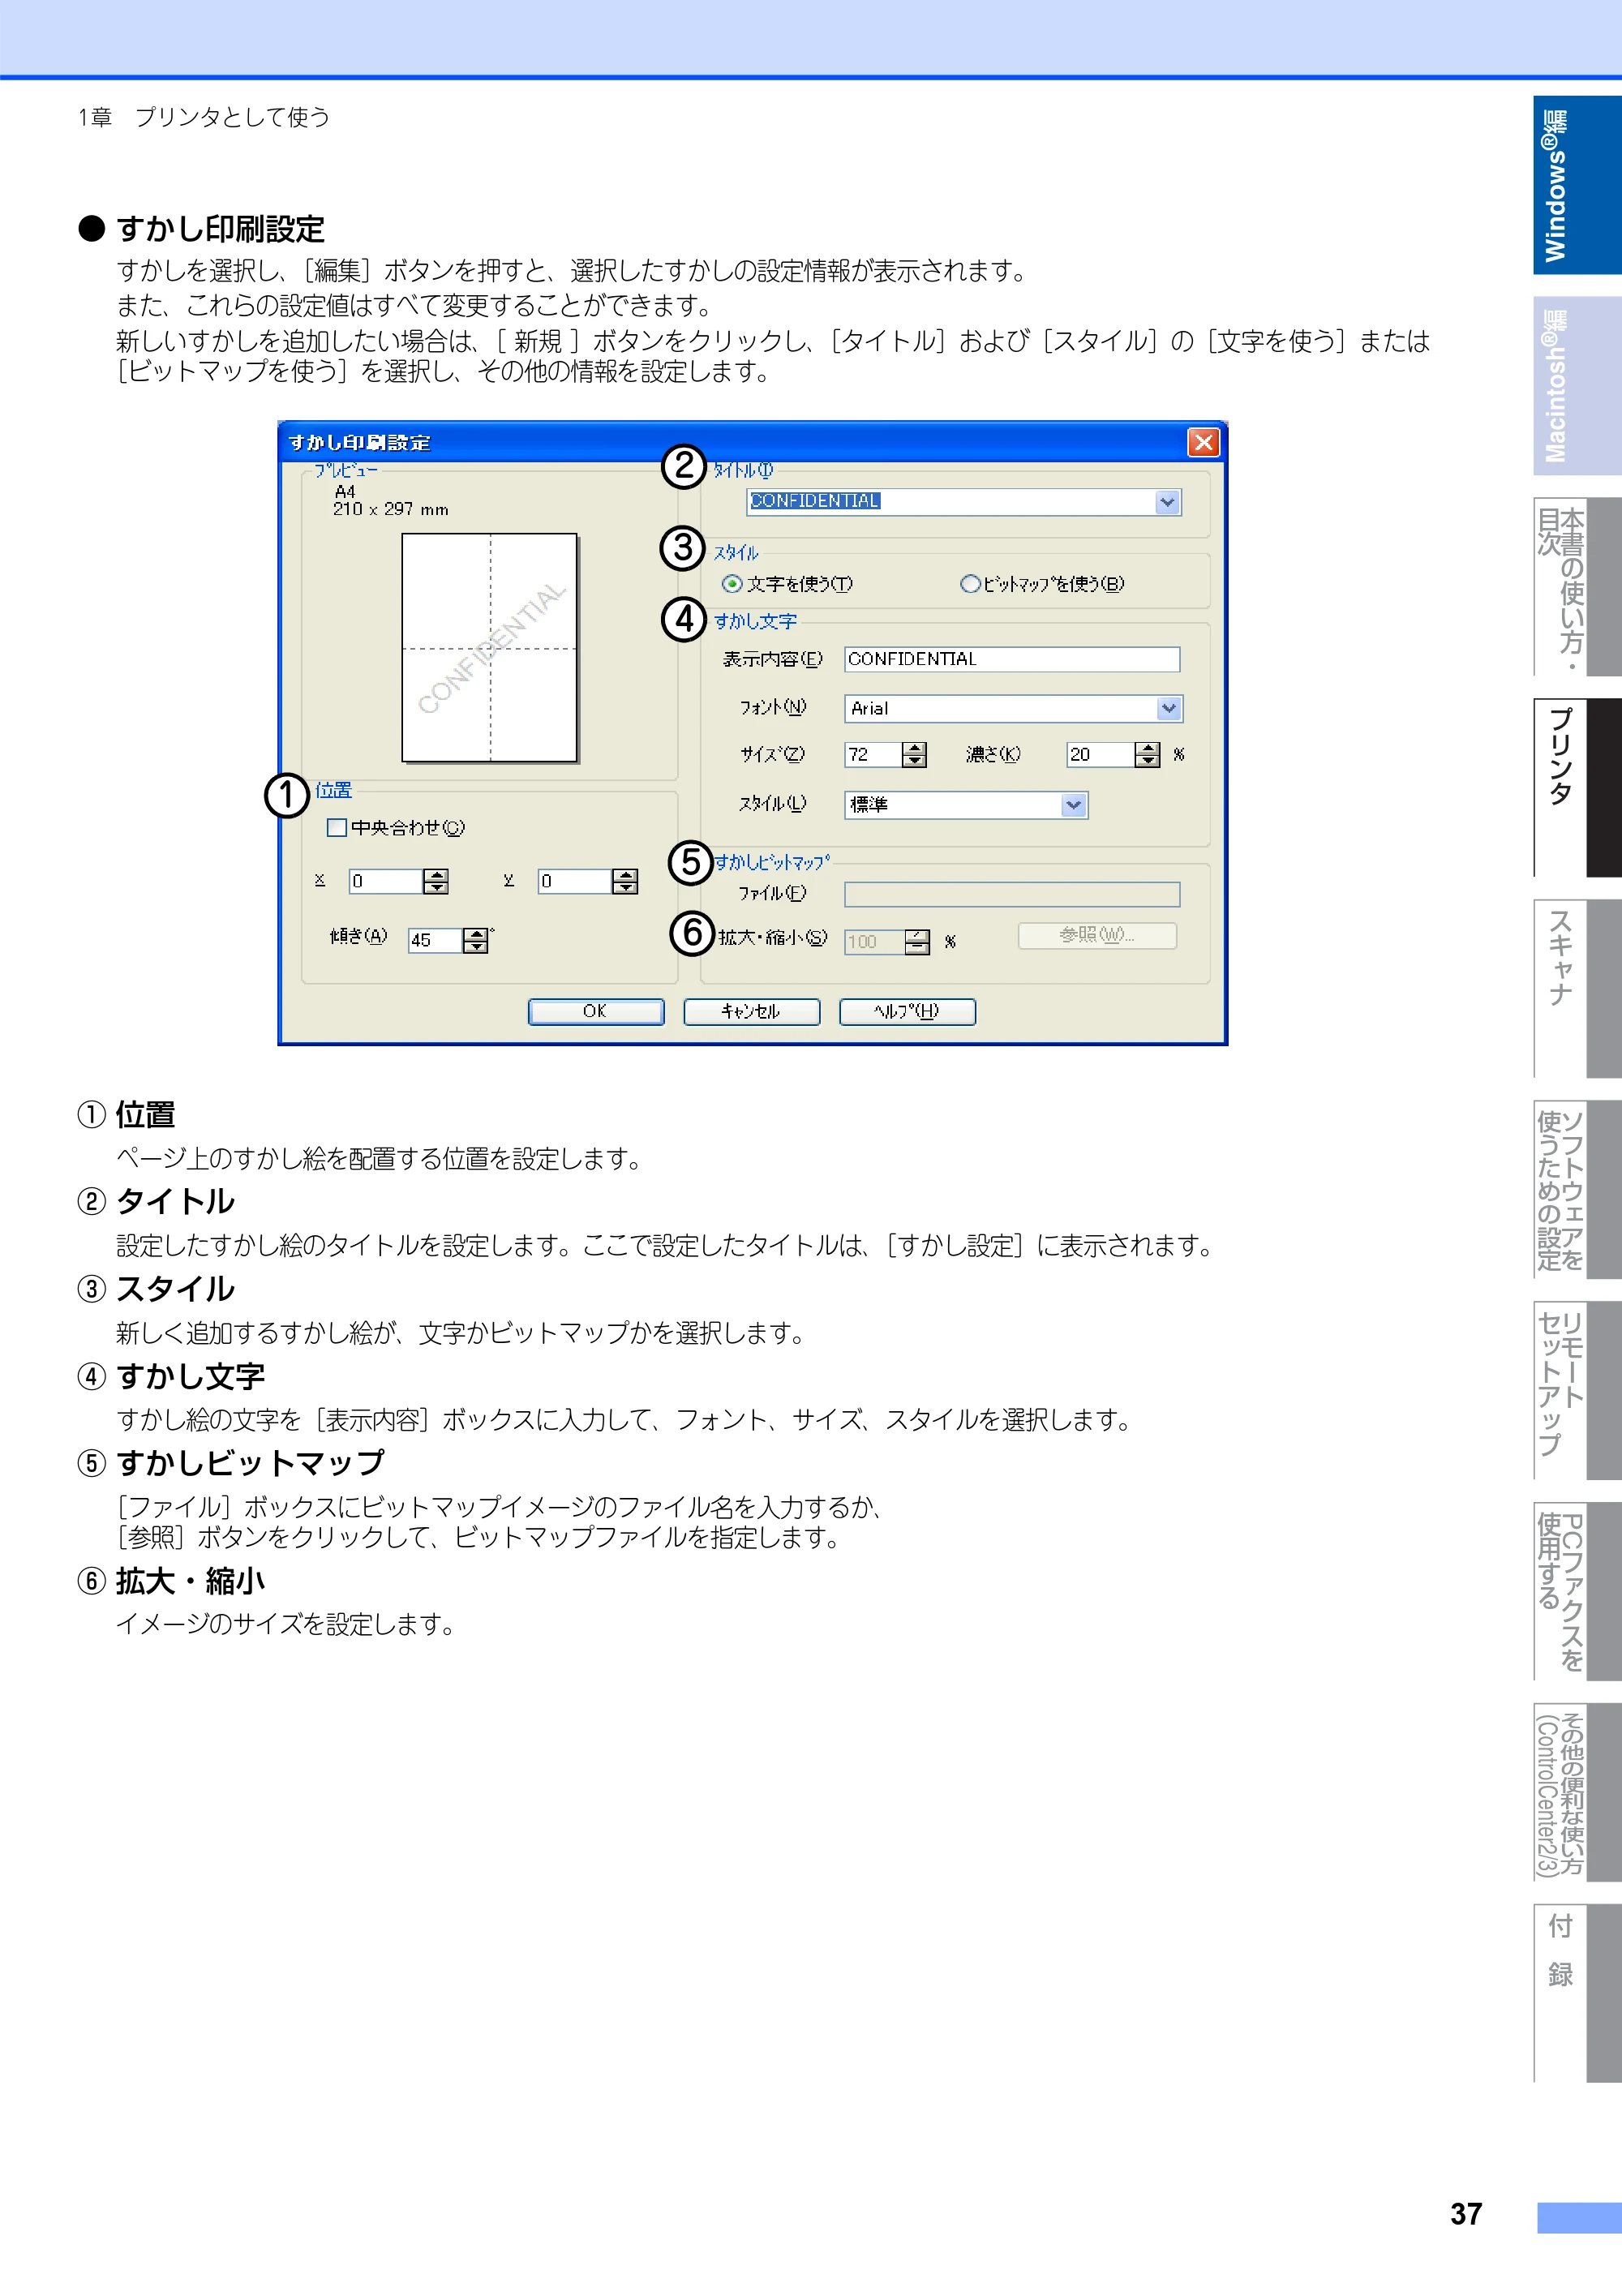Viewport: 1622px width, 2296px height.
Task: Click the X position field
Action: tap(385, 881)
